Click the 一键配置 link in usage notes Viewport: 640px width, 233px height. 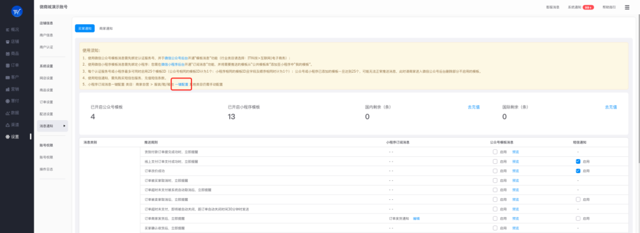(x=182, y=84)
